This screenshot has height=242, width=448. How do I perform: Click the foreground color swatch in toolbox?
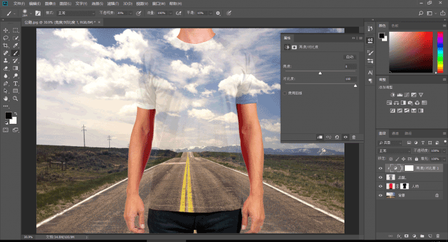8,116
